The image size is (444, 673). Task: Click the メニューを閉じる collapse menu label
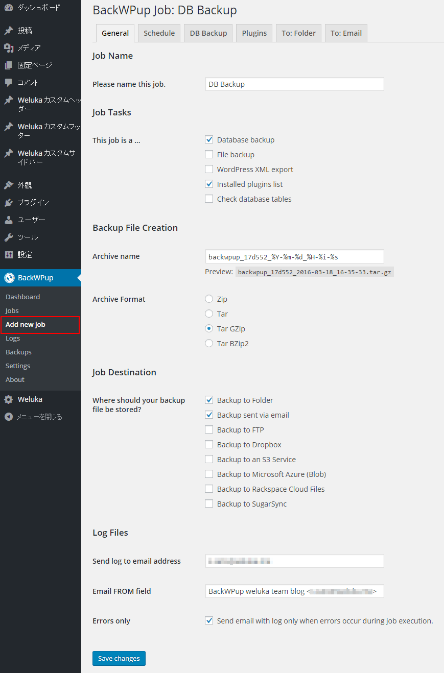click(x=39, y=417)
